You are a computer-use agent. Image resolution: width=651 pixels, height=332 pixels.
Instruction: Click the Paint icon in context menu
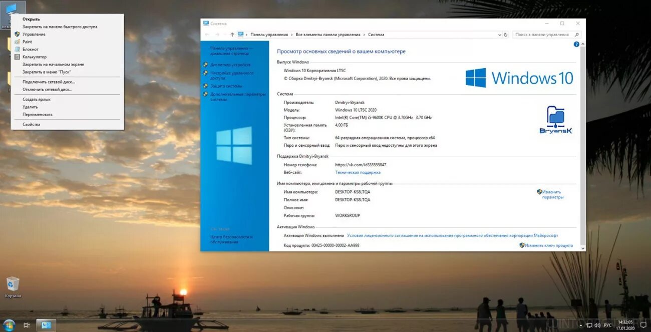(x=17, y=42)
